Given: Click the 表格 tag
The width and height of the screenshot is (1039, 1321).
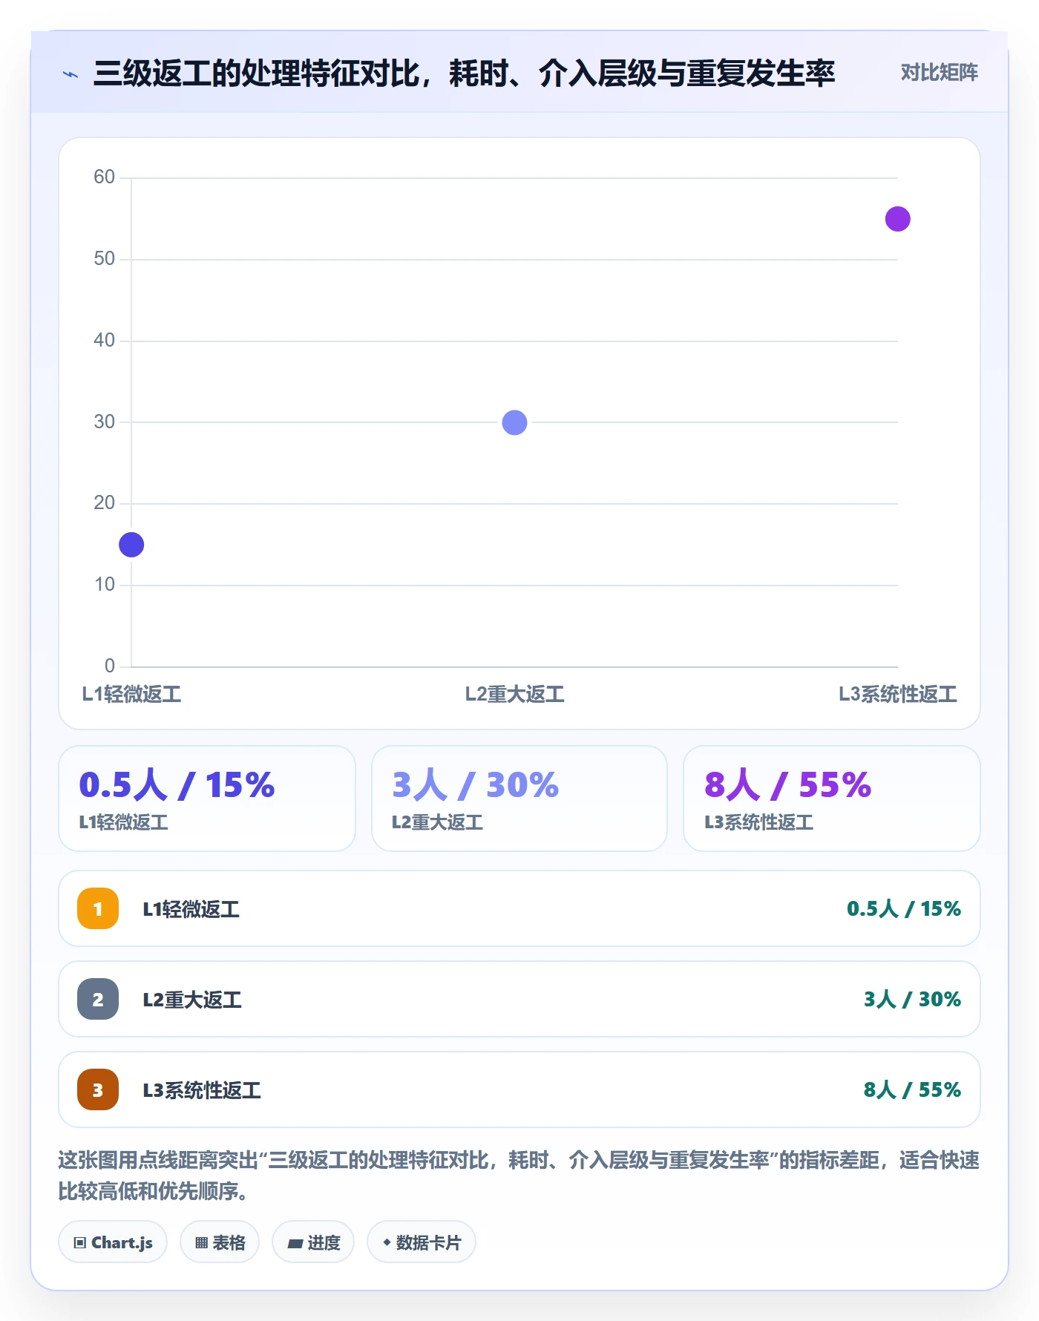Looking at the screenshot, I should pyautogui.click(x=220, y=1242).
